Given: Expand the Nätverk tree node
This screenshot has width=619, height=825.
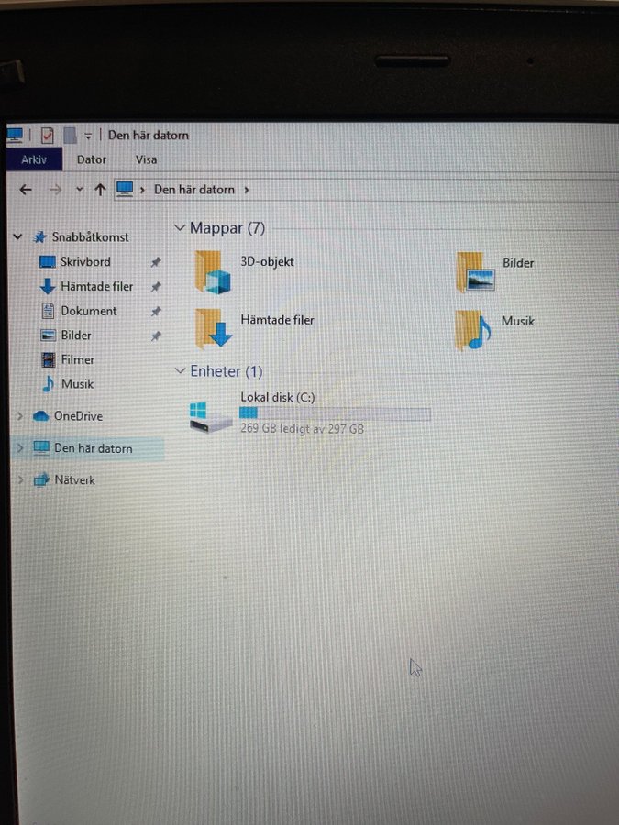Looking at the screenshot, I should [19, 480].
